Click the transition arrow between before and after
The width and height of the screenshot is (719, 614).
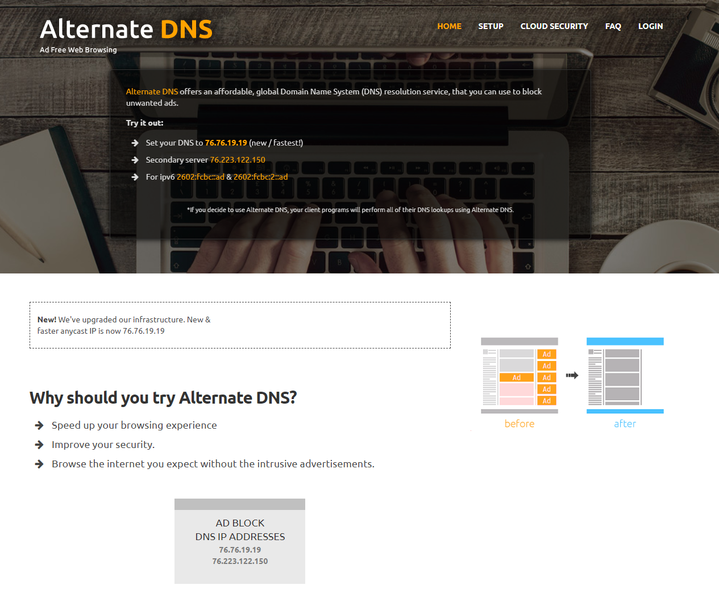coord(571,375)
